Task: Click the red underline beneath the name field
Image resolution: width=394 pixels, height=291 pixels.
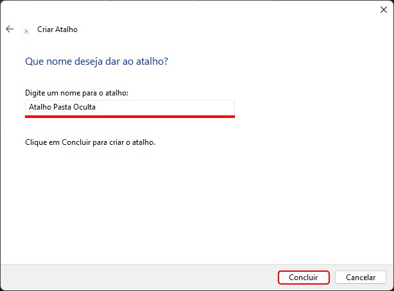Action: [x=130, y=117]
